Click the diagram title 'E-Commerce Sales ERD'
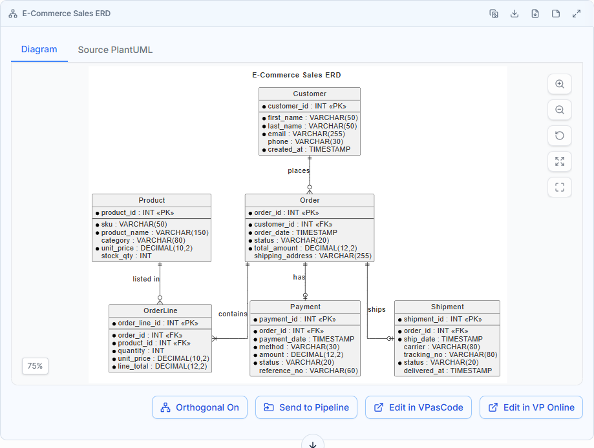Image resolution: width=594 pixels, height=448 pixels. coord(297,75)
